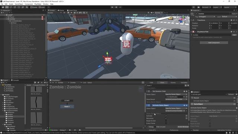Click Add Action To State button
Viewport: 238px width, 134px height.
(x=224, y=130)
